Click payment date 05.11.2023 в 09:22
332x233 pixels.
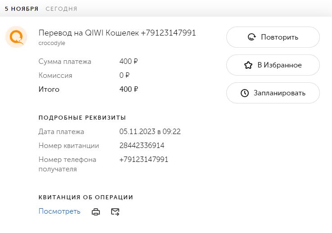(x=150, y=132)
